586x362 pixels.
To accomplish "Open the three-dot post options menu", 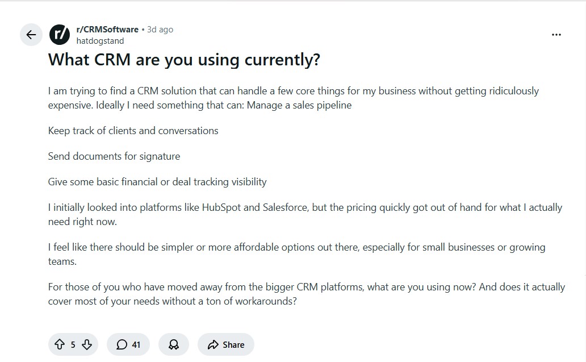I will [556, 35].
